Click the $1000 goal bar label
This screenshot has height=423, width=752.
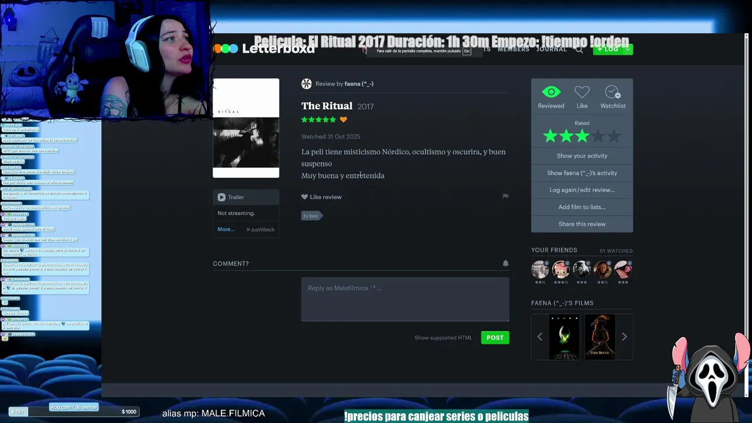click(x=129, y=412)
